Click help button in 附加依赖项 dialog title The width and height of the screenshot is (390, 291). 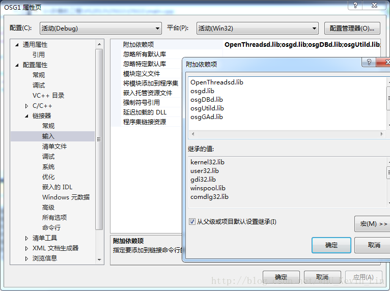pos(369,62)
